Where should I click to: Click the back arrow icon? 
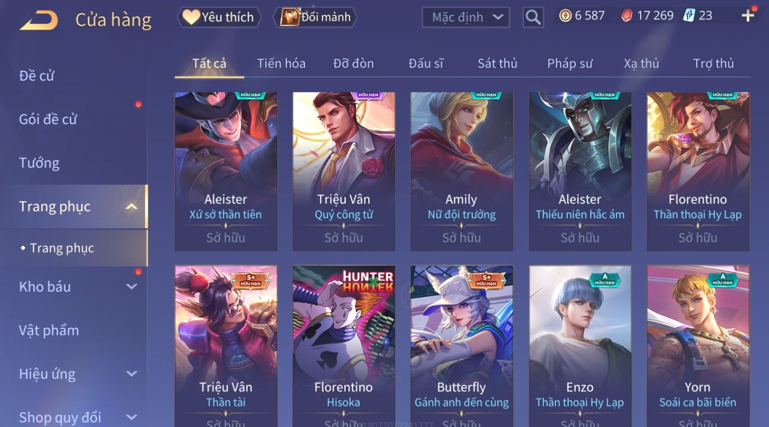(x=39, y=20)
